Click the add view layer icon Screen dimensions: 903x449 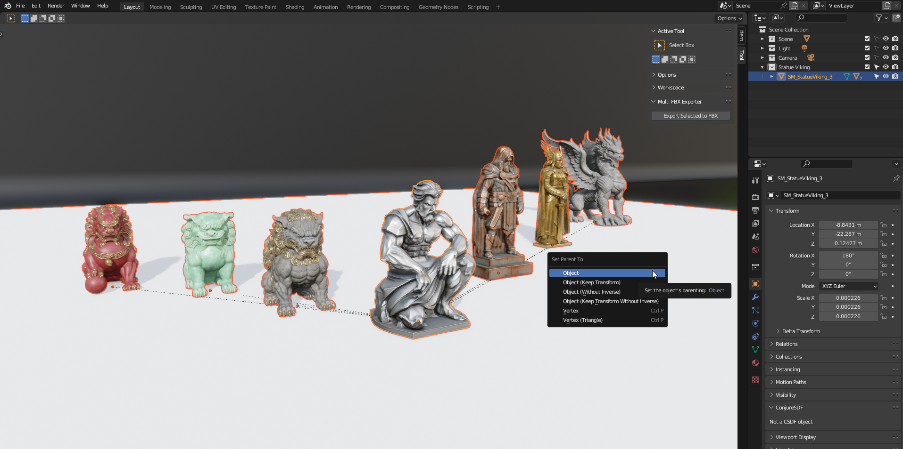[887, 6]
